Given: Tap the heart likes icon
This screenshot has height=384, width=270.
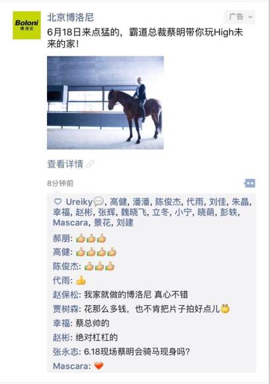Looking at the screenshot, I should (x=58, y=201).
